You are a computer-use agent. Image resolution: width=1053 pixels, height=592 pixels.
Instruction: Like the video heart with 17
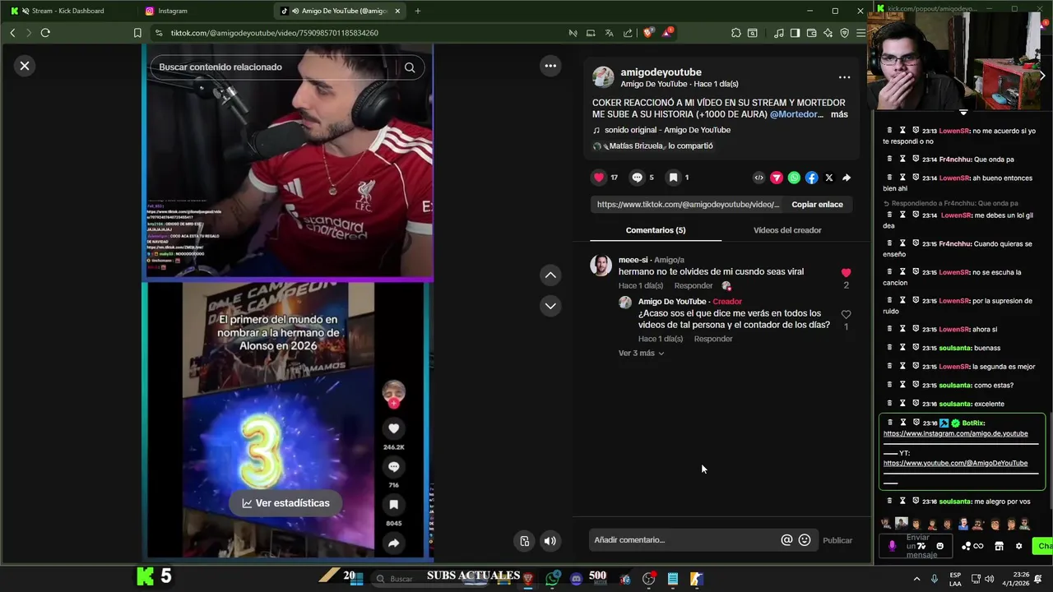[x=599, y=178]
